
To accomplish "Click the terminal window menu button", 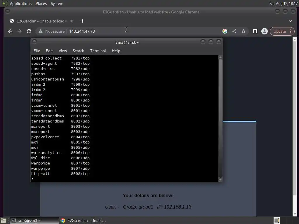I will [34, 42].
